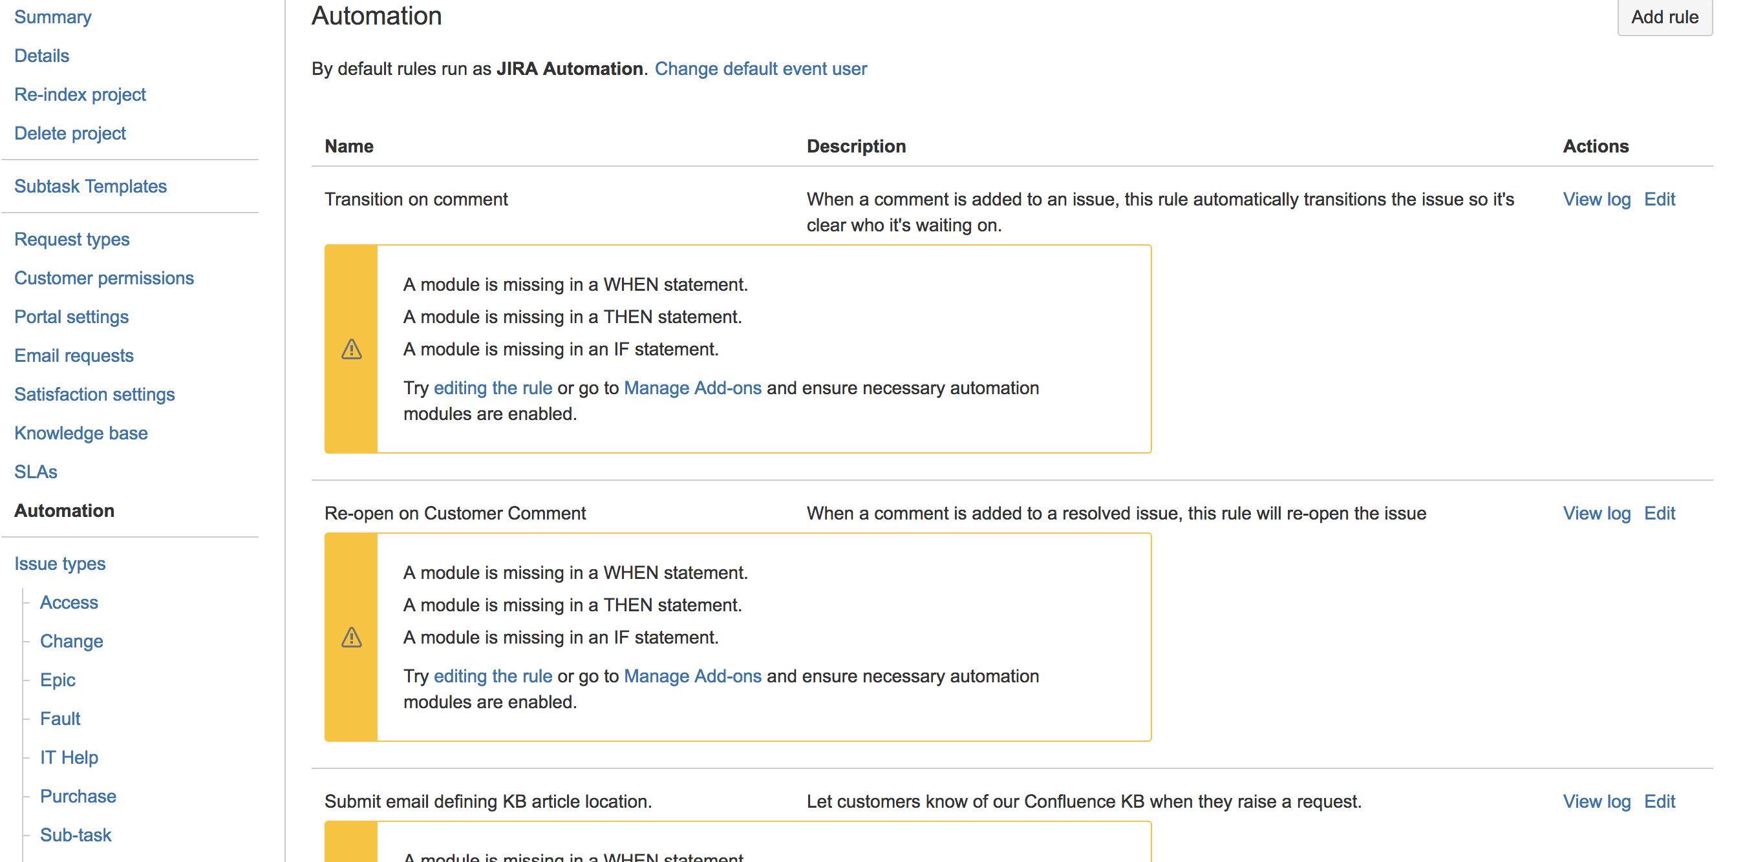
Task: Go to Portal settings
Action: point(71,317)
